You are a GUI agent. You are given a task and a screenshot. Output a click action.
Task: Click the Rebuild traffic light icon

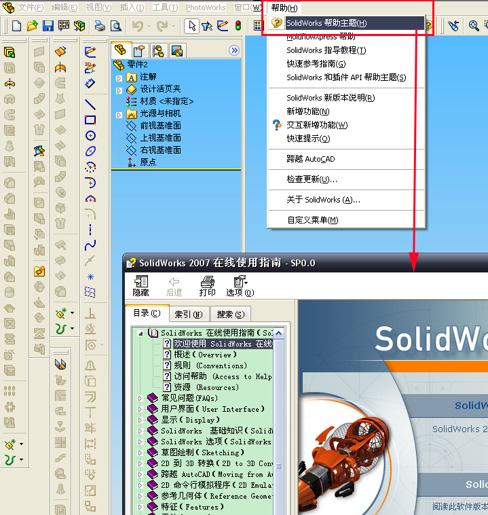(x=238, y=26)
